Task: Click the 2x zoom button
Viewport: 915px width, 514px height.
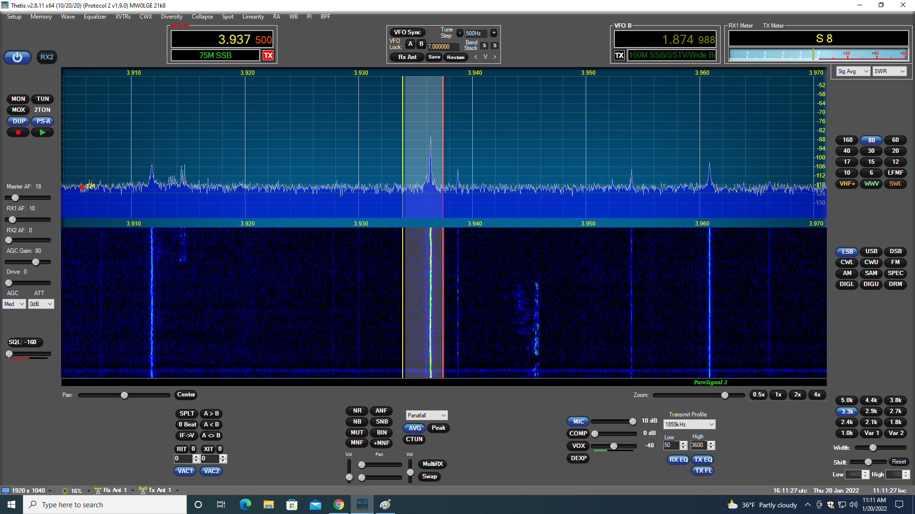Action: click(797, 395)
